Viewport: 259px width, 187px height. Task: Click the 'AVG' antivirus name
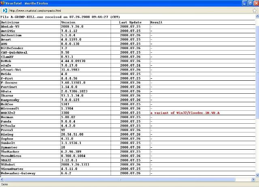4,44
